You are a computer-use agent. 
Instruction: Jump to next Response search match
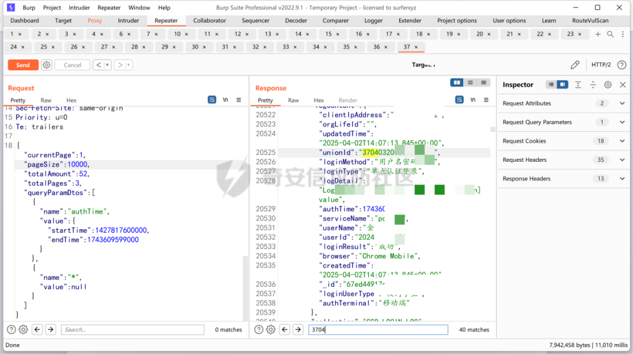tap(298, 330)
